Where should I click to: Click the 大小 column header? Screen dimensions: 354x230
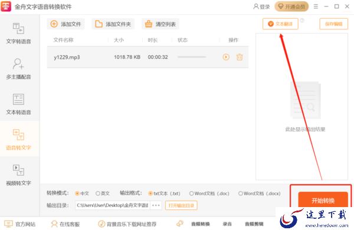[119, 40]
